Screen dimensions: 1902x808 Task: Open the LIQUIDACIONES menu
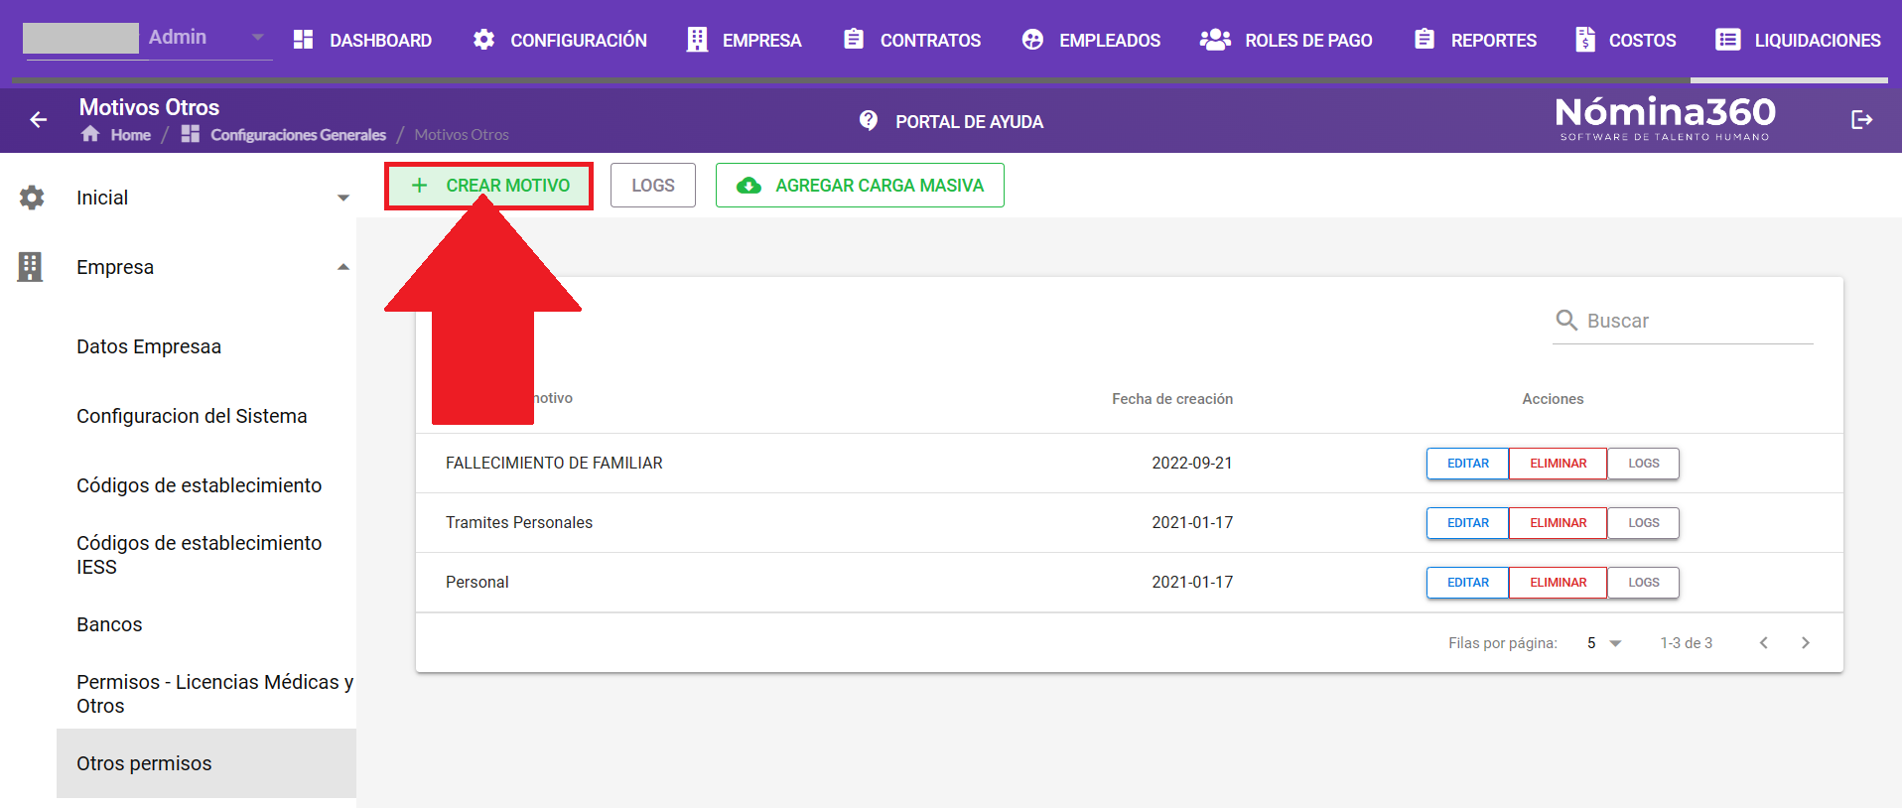click(1798, 40)
